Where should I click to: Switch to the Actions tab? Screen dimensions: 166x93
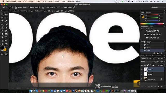pos(149,41)
